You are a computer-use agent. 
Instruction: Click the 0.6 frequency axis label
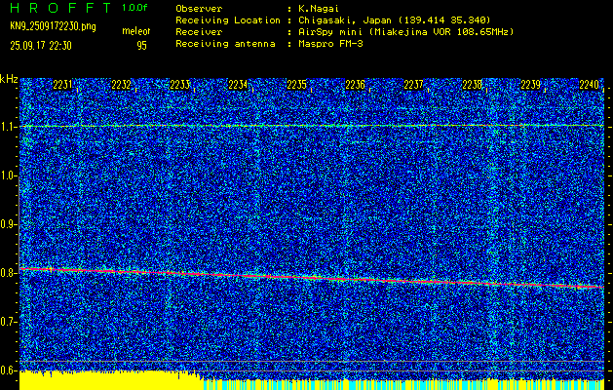pyautogui.click(x=8, y=370)
